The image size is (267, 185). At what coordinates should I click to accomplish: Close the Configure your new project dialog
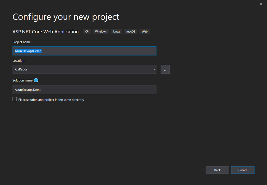(261, 4)
